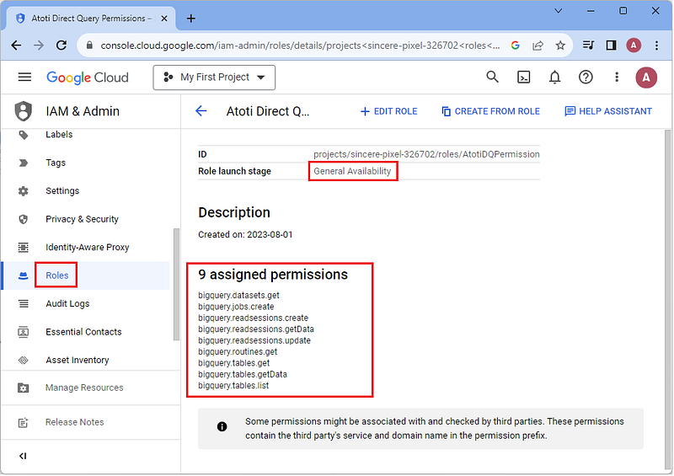Click bigquery.routines.get permission
The height and width of the screenshot is (476, 674).
click(238, 351)
